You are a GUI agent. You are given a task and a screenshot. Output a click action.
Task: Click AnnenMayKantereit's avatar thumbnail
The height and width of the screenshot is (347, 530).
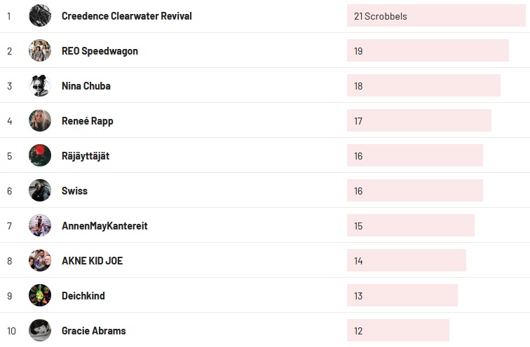40,225
